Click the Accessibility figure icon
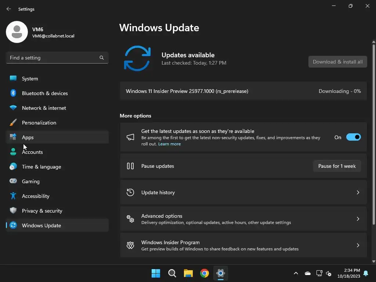Image resolution: width=376 pixels, height=282 pixels. click(13, 196)
